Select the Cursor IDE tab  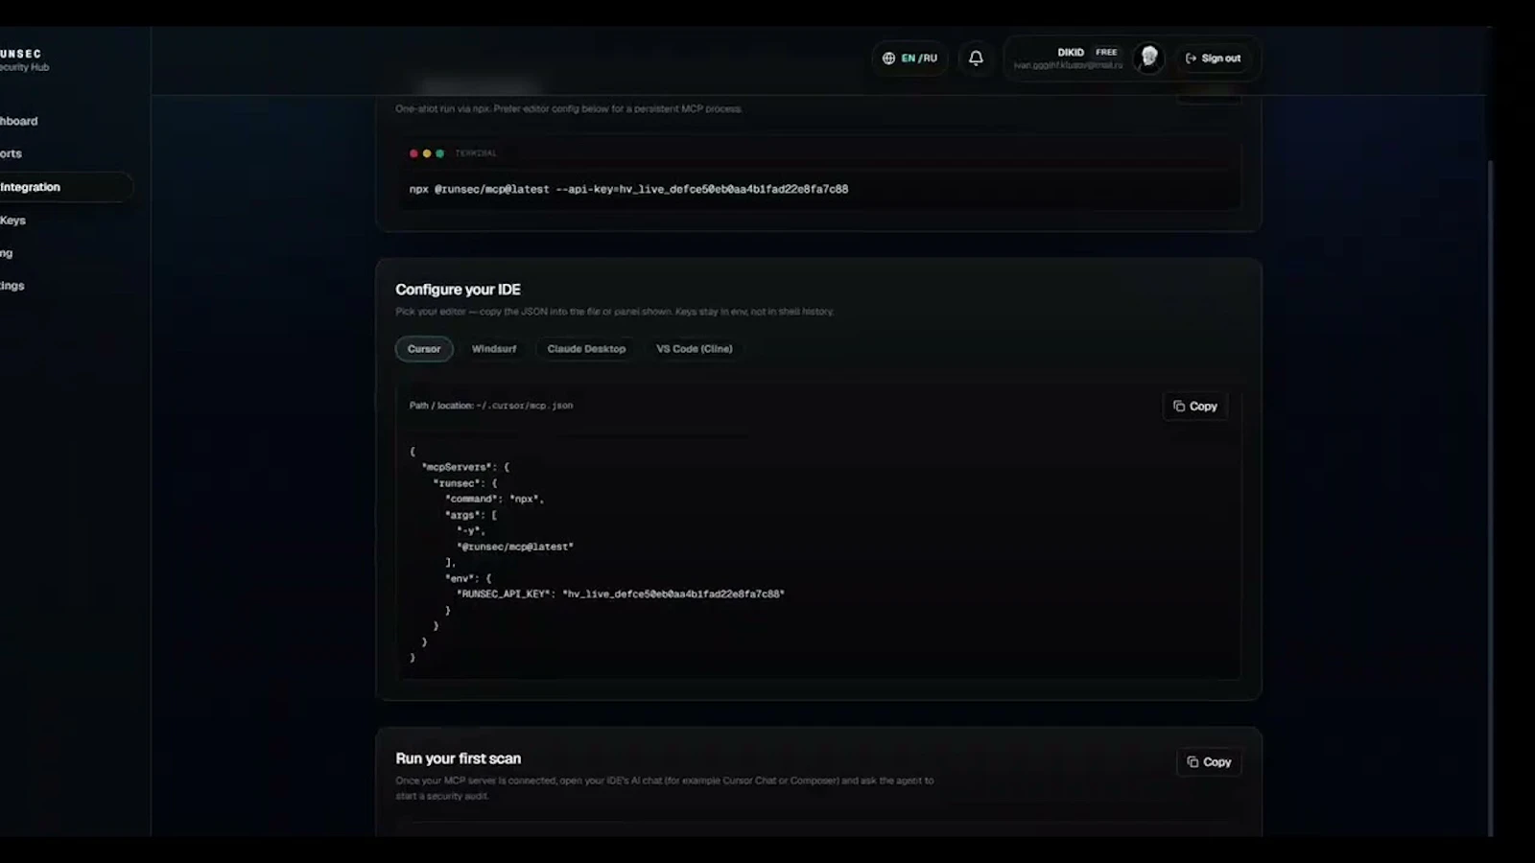tap(424, 349)
